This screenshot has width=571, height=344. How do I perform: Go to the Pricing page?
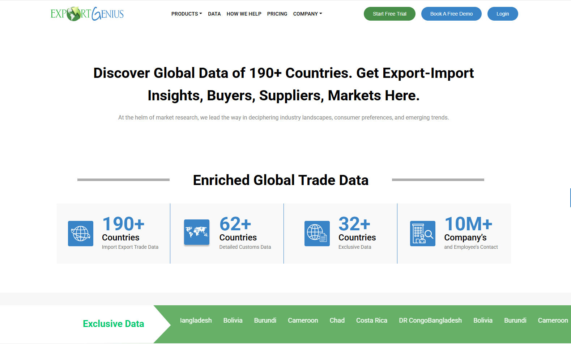click(x=277, y=14)
